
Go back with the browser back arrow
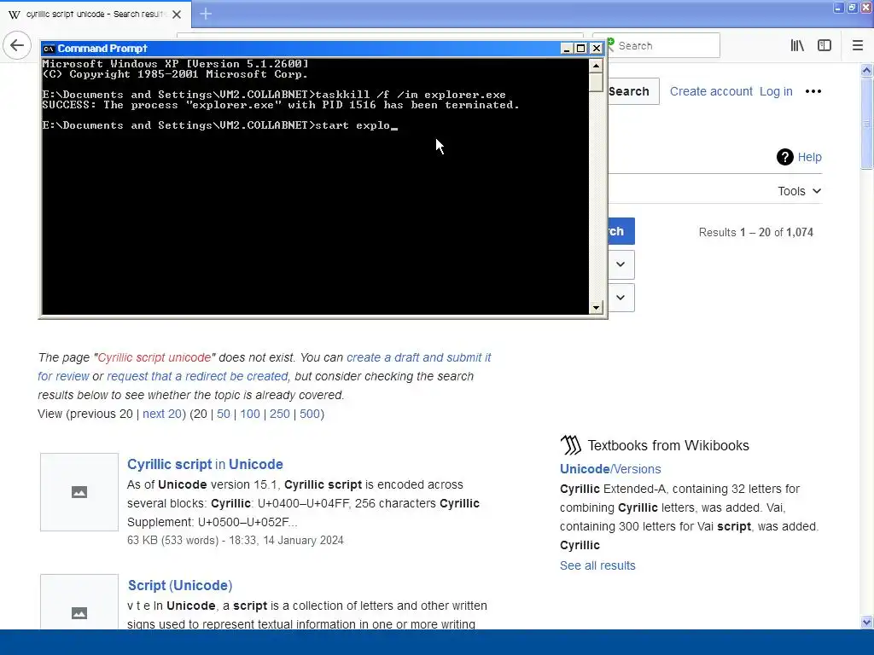[x=17, y=45]
